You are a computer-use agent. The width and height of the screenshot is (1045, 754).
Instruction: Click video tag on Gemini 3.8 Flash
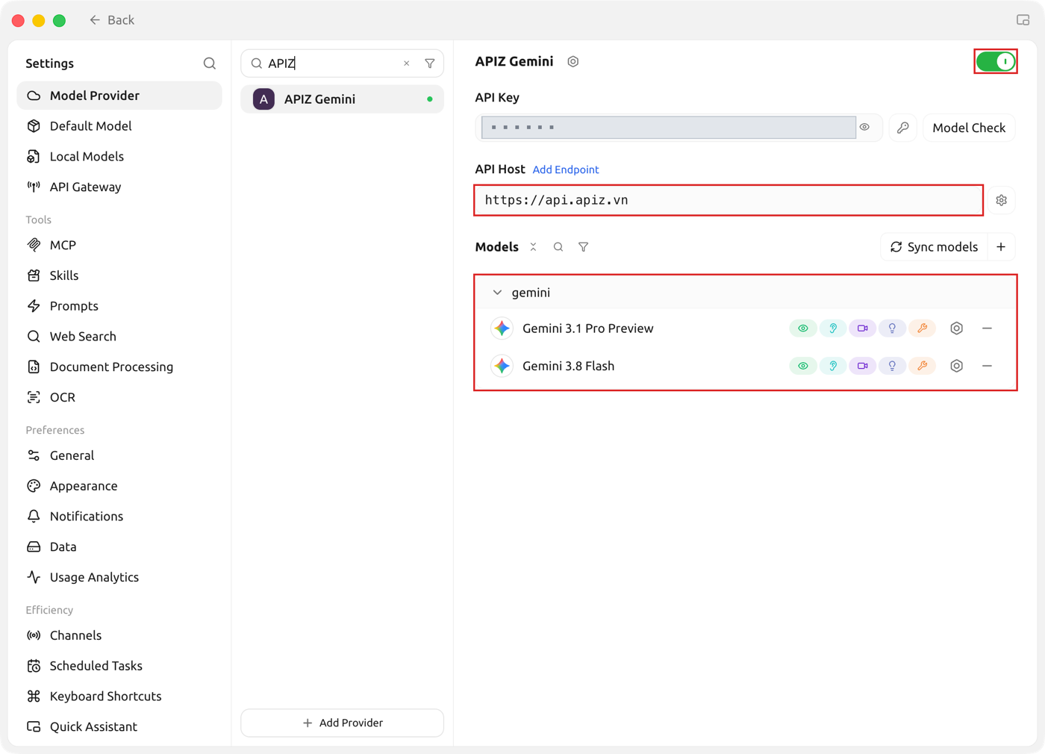tap(863, 366)
